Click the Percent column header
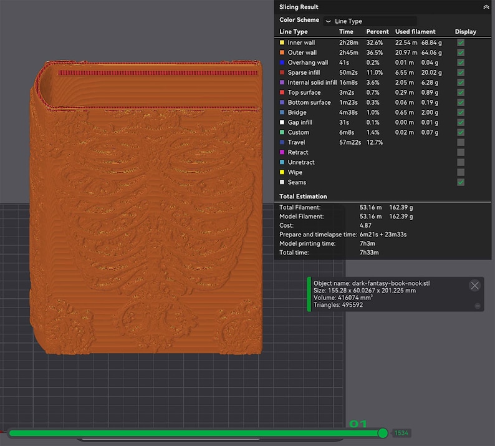This screenshot has width=495, height=446. [x=377, y=32]
